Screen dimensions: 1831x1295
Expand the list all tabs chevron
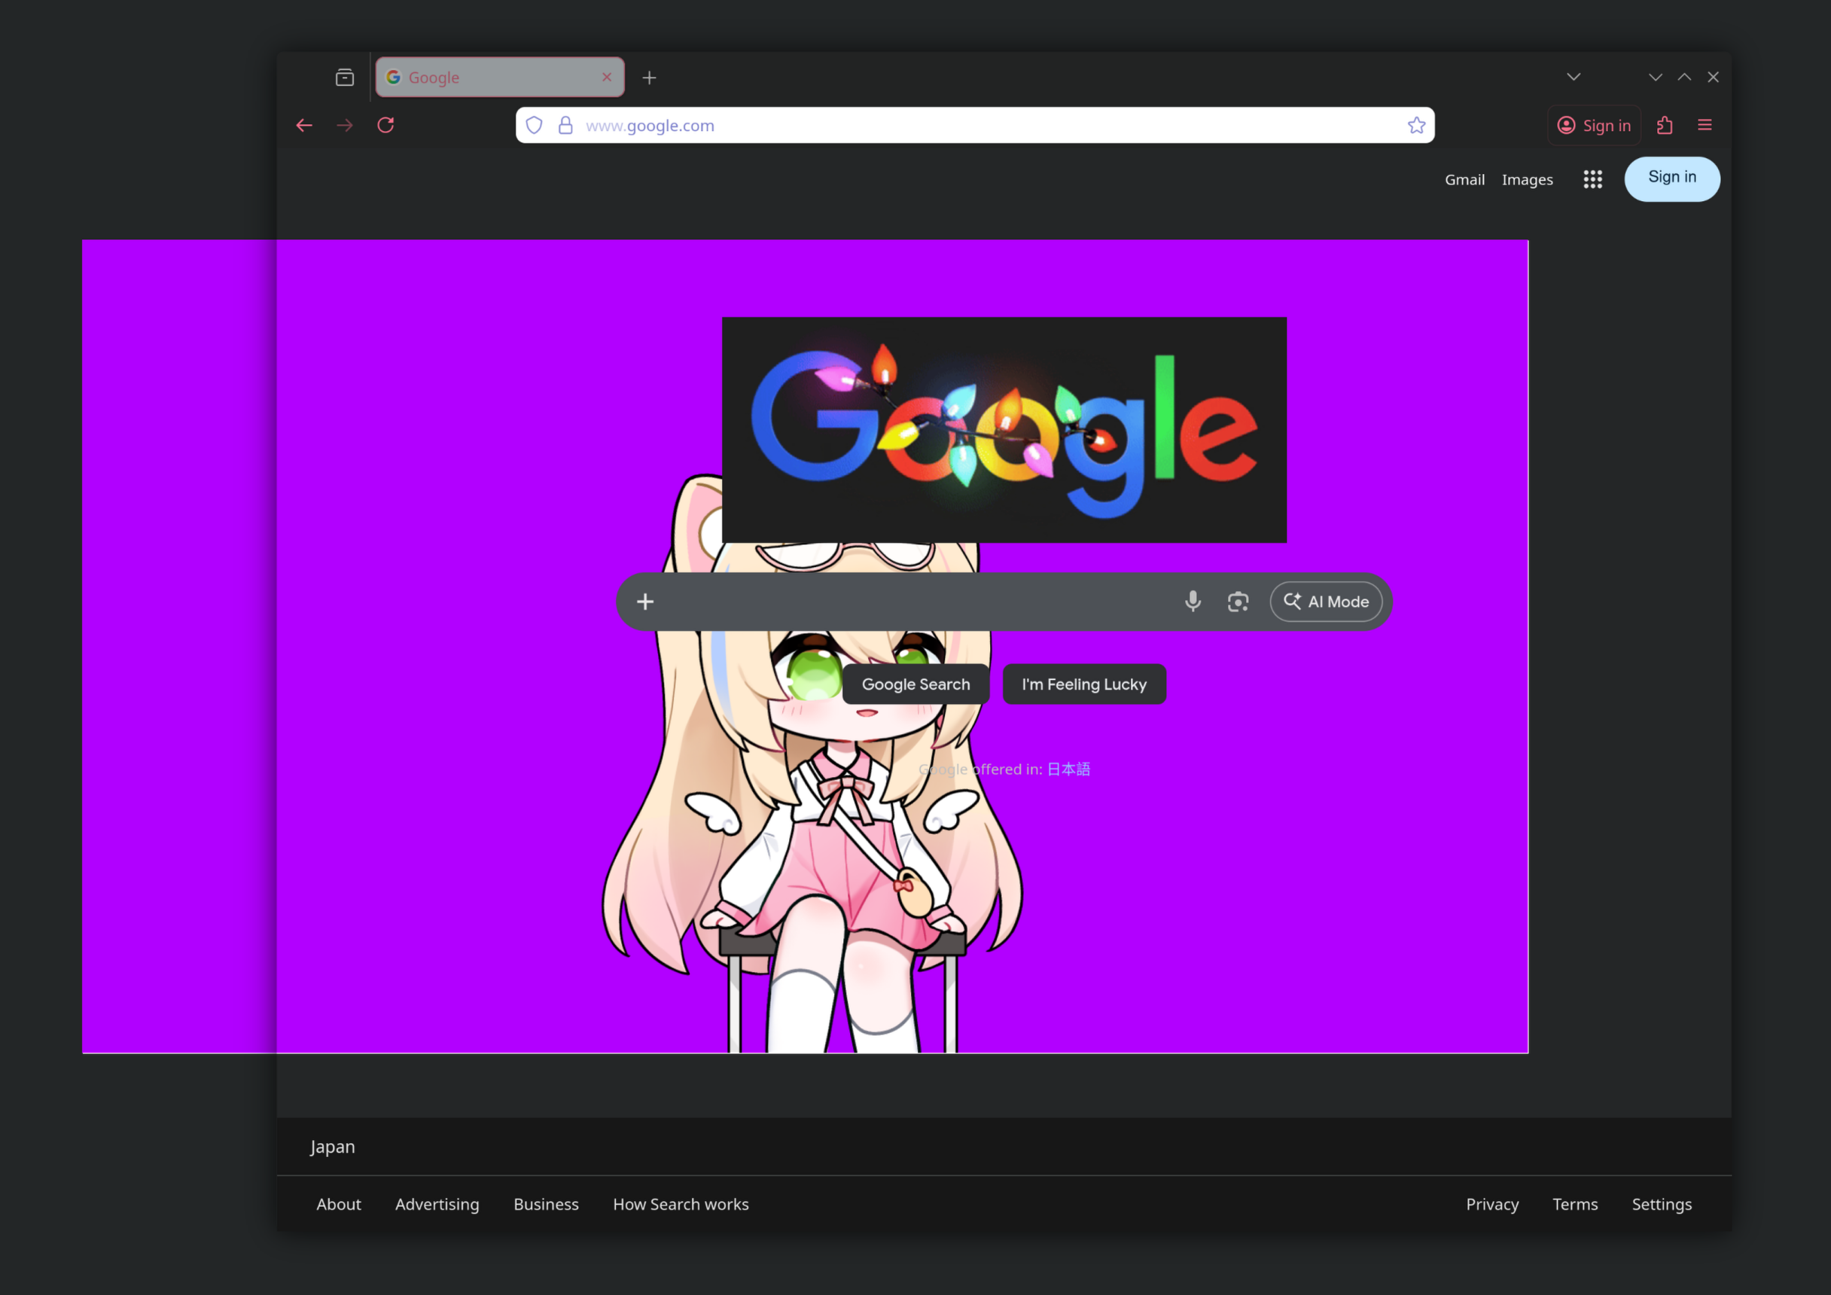pyautogui.click(x=1574, y=78)
